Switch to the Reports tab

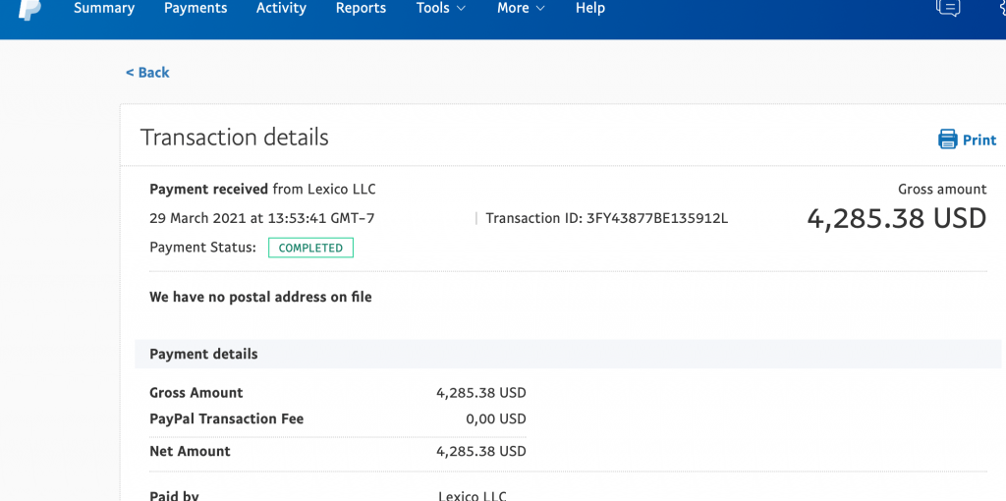[x=362, y=8]
